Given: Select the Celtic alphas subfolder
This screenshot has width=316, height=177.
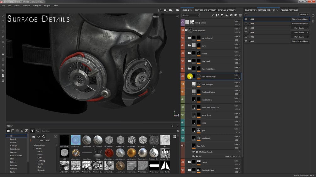Looking at the screenshot, I should 40,158.
